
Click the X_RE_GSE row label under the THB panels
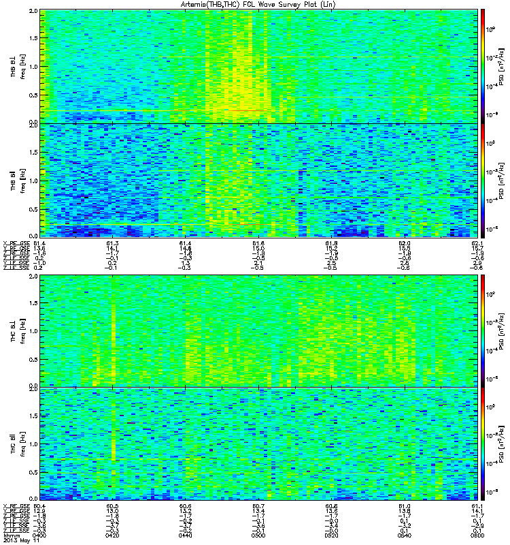coord(16,243)
